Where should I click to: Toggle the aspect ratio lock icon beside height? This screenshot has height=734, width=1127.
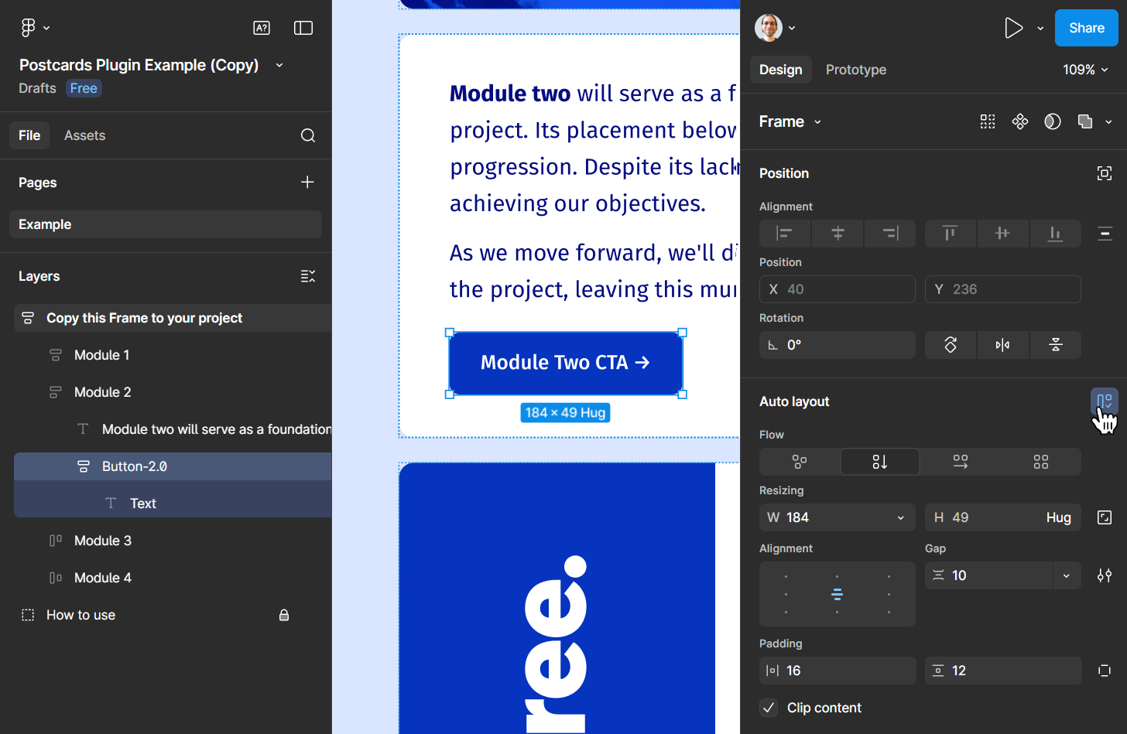[x=1105, y=517]
